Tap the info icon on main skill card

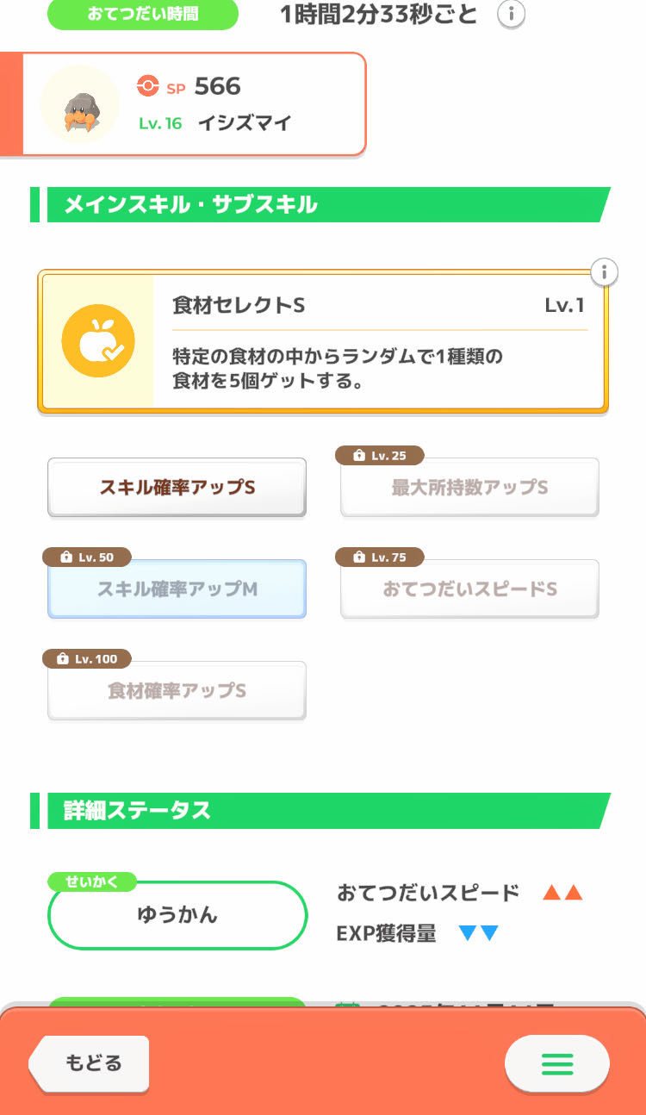click(x=605, y=272)
